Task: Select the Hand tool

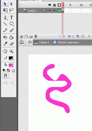Action: (5, 51)
